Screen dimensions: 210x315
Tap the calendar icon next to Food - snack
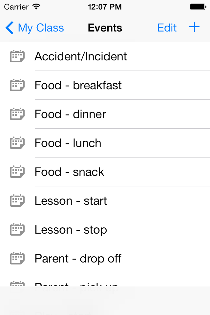pyautogui.click(x=17, y=172)
